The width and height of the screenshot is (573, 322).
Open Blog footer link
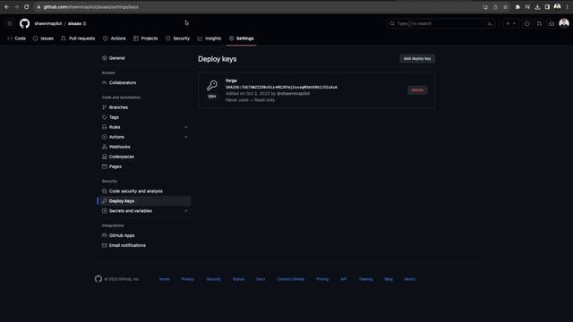389,279
